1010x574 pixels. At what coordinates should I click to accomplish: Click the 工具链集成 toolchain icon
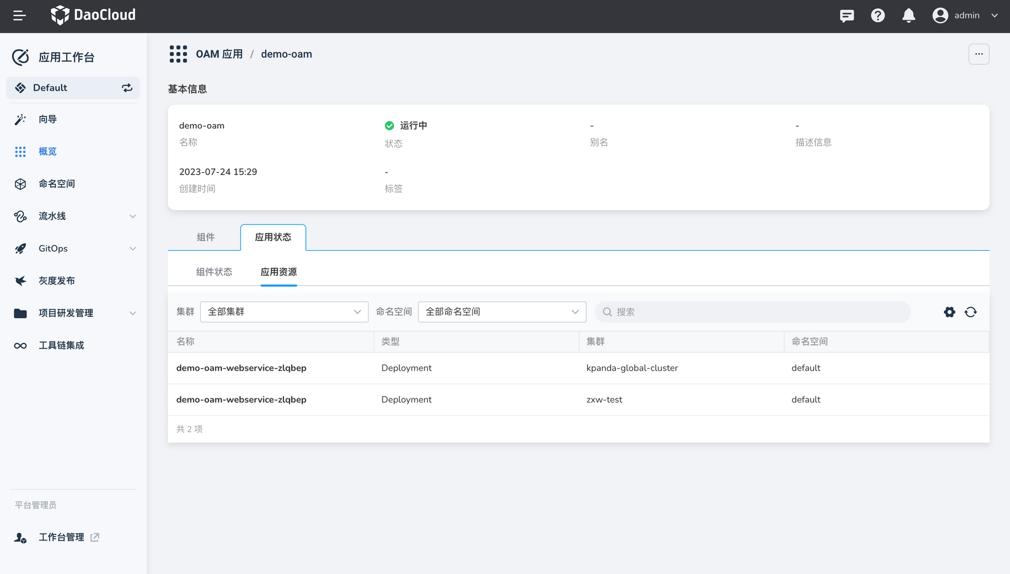coord(21,345)
